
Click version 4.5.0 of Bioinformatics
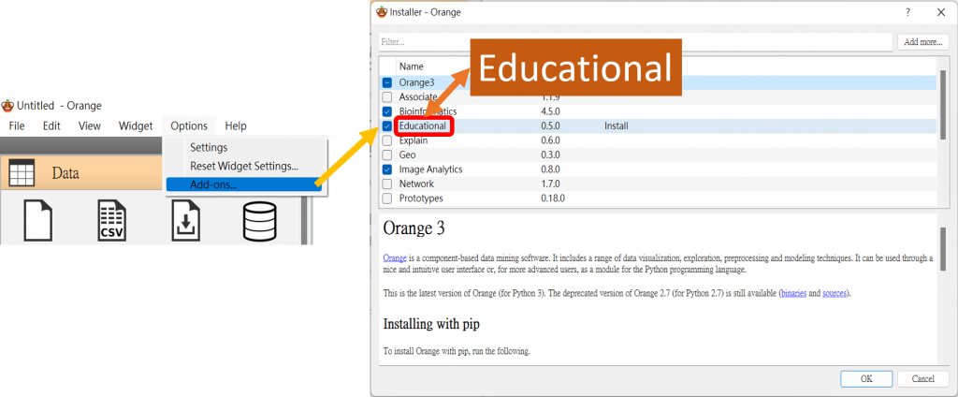pos(550,111)
